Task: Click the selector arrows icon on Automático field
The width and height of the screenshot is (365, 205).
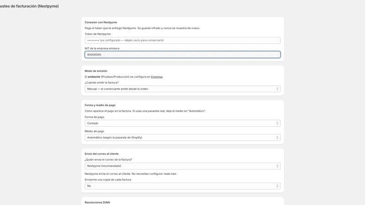Action: point(277,138)
